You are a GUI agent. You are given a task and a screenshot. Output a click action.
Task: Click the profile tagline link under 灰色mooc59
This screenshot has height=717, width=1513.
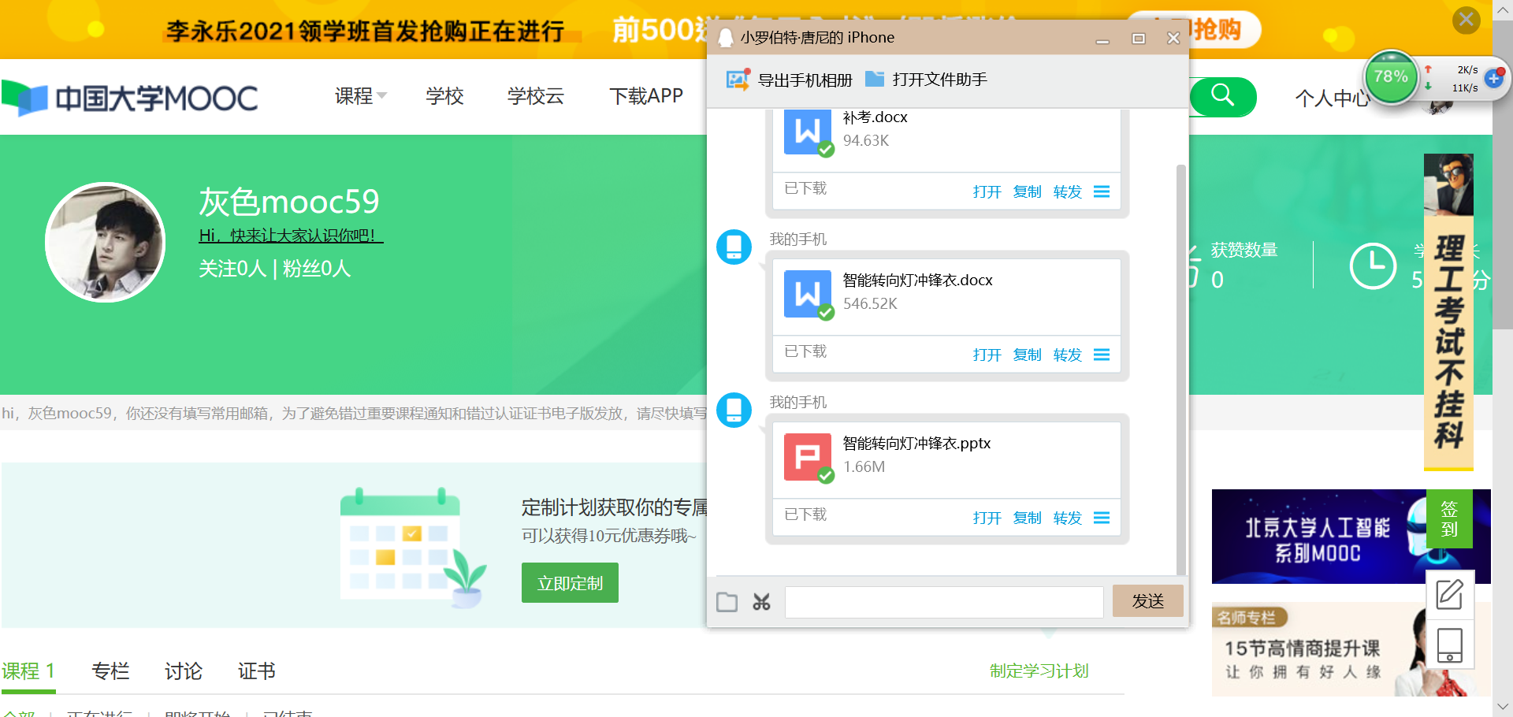(x=291, y=235)
